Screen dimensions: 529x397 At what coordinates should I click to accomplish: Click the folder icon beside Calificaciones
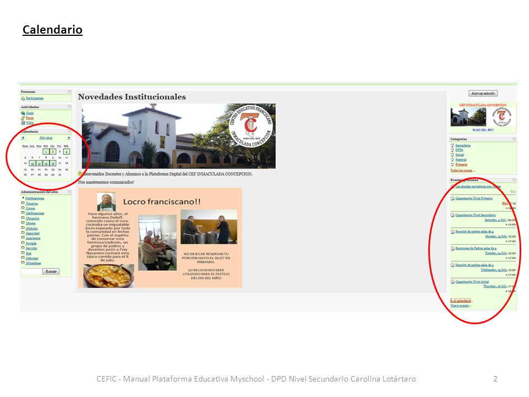[x=23, y=213]
